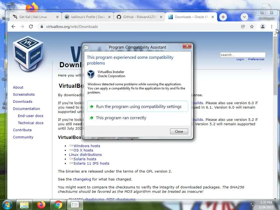The image size is (280, 210).
Task: Click the browser forward arrow
Action: tap(22, 27)
